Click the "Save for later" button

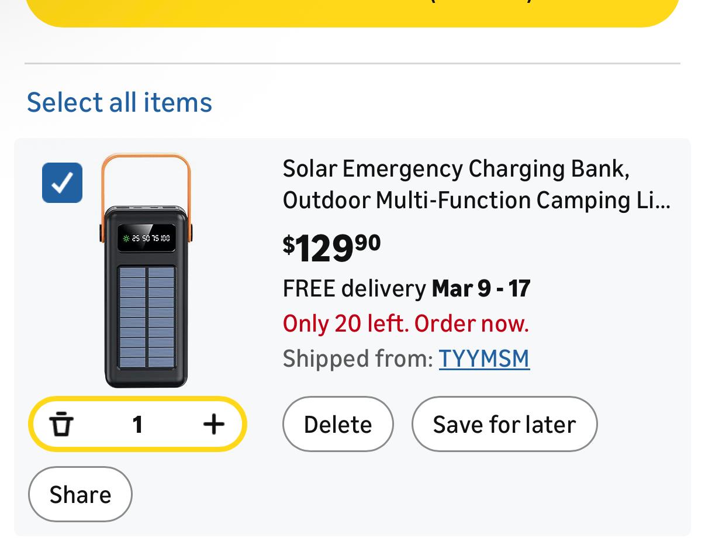(504, 424)
